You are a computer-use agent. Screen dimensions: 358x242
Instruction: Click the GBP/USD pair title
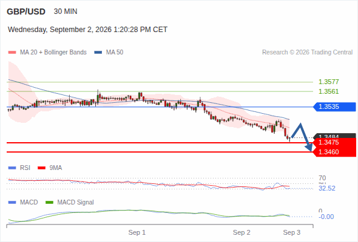[x=26, y=11]
